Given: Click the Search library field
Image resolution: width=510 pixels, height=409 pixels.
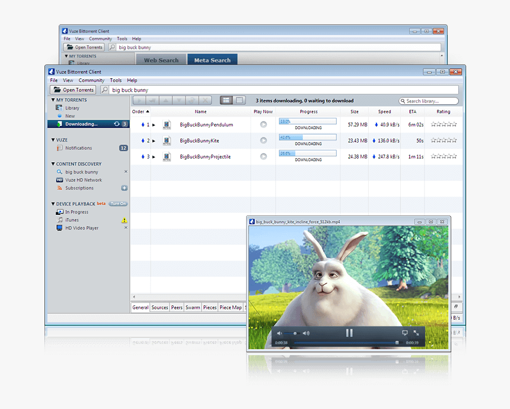Looking at the screenshot, I should coord(429,101).
